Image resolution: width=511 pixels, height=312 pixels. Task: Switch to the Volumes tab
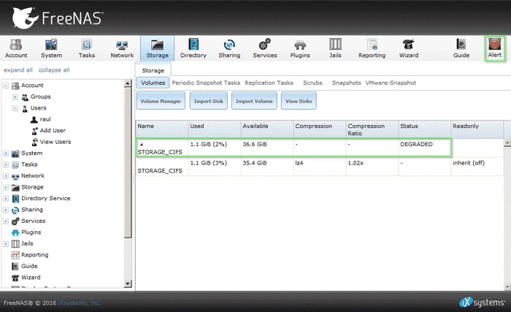[153, 83]
